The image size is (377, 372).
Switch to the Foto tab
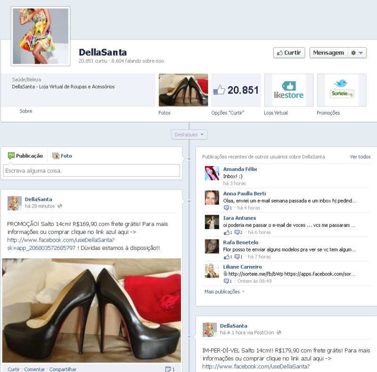click(x=62, y=156)
